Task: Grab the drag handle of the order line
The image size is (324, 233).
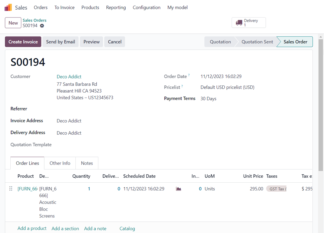Action: [x=11, y=189]
